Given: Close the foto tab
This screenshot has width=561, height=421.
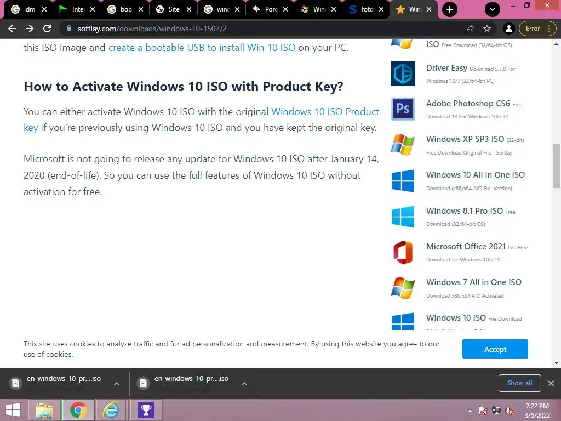Looking at the screenshot, I should pyautogui.click(x=381, y=9).
